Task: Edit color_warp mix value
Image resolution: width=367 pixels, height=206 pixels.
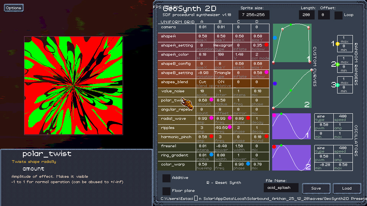Action: (x=260, y=166)
